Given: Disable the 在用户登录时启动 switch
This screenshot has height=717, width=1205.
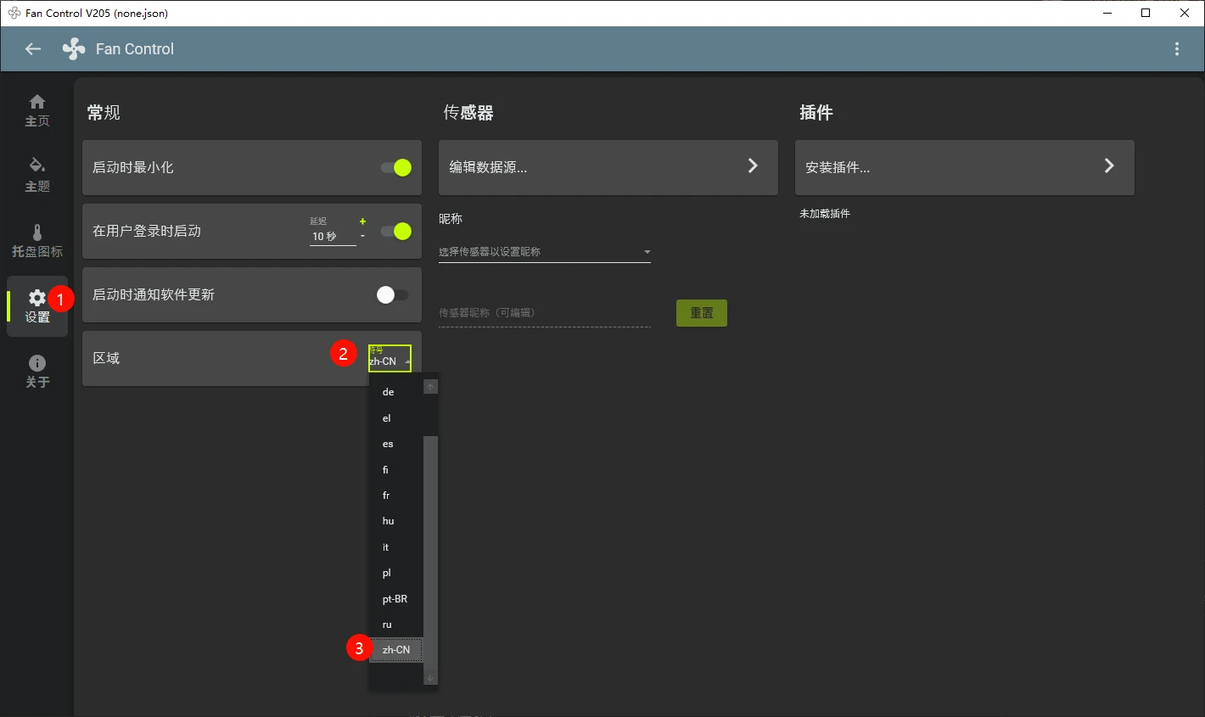Looking at the screenshot, I should click(x=396, y=232).
